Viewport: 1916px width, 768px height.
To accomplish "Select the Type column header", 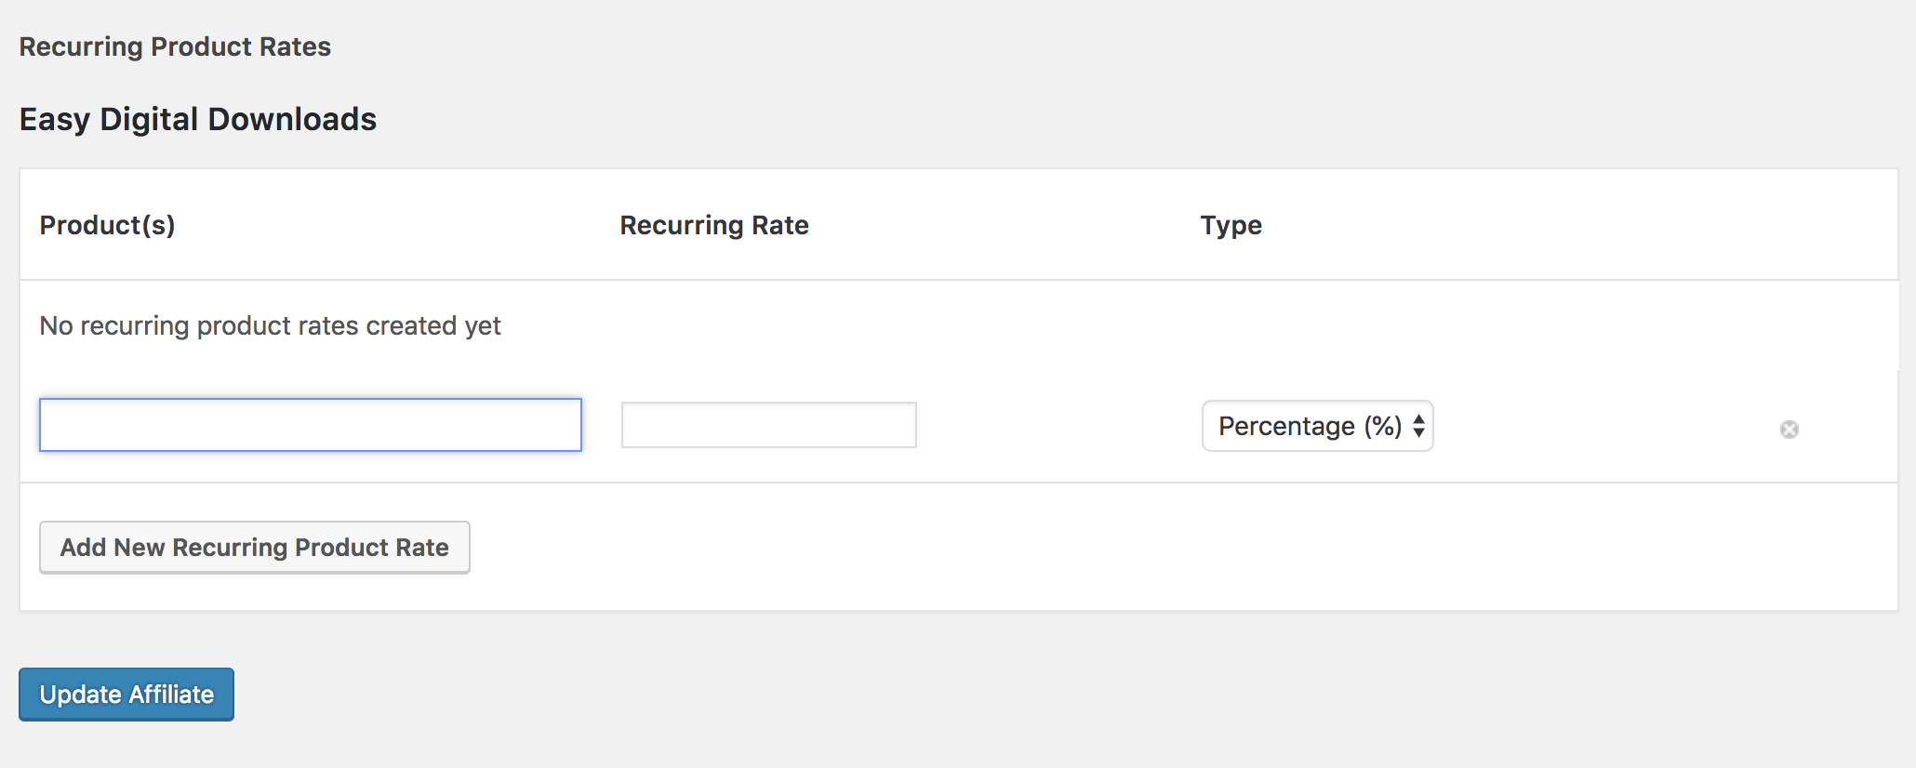I will tap(1231, 226).
